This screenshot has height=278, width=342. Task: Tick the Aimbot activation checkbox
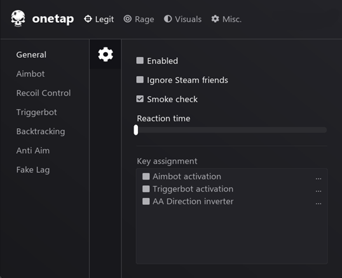point(146,176)
